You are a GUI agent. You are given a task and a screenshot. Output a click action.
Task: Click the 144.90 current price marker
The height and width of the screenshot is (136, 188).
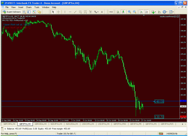coord(183,107)
